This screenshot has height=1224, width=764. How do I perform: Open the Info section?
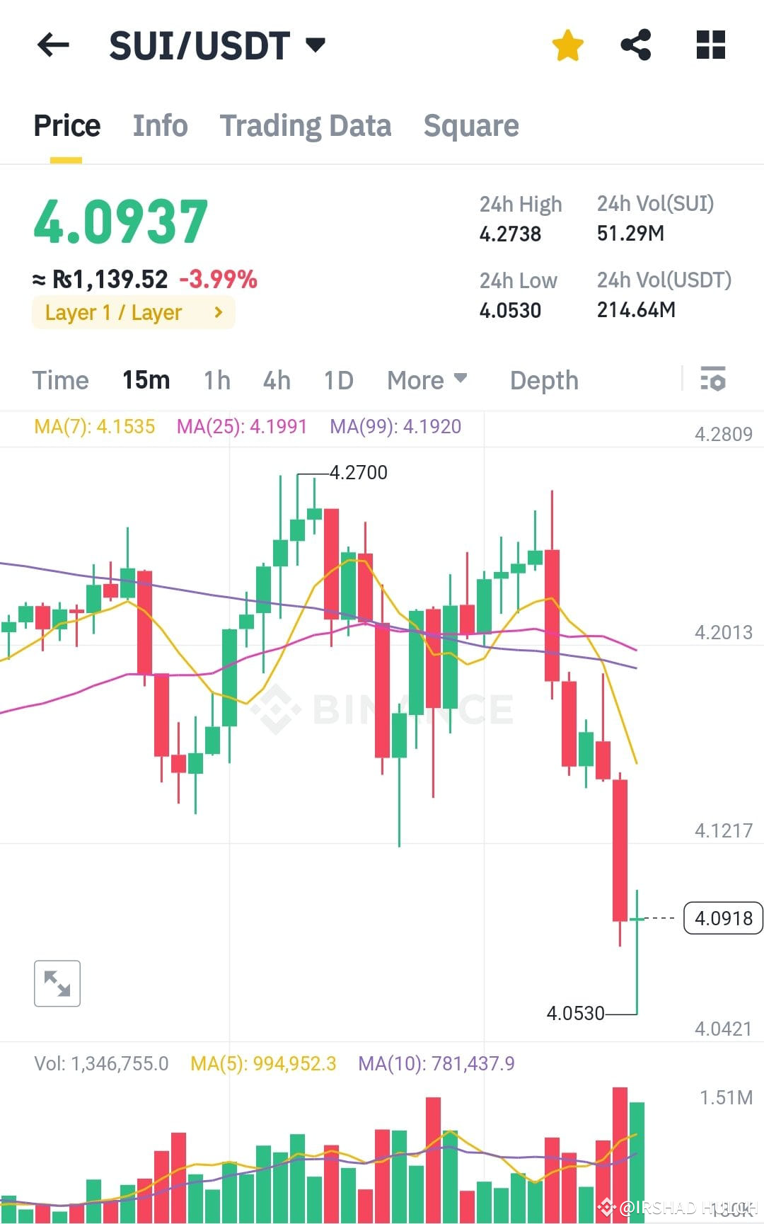(x=160, y=125)
